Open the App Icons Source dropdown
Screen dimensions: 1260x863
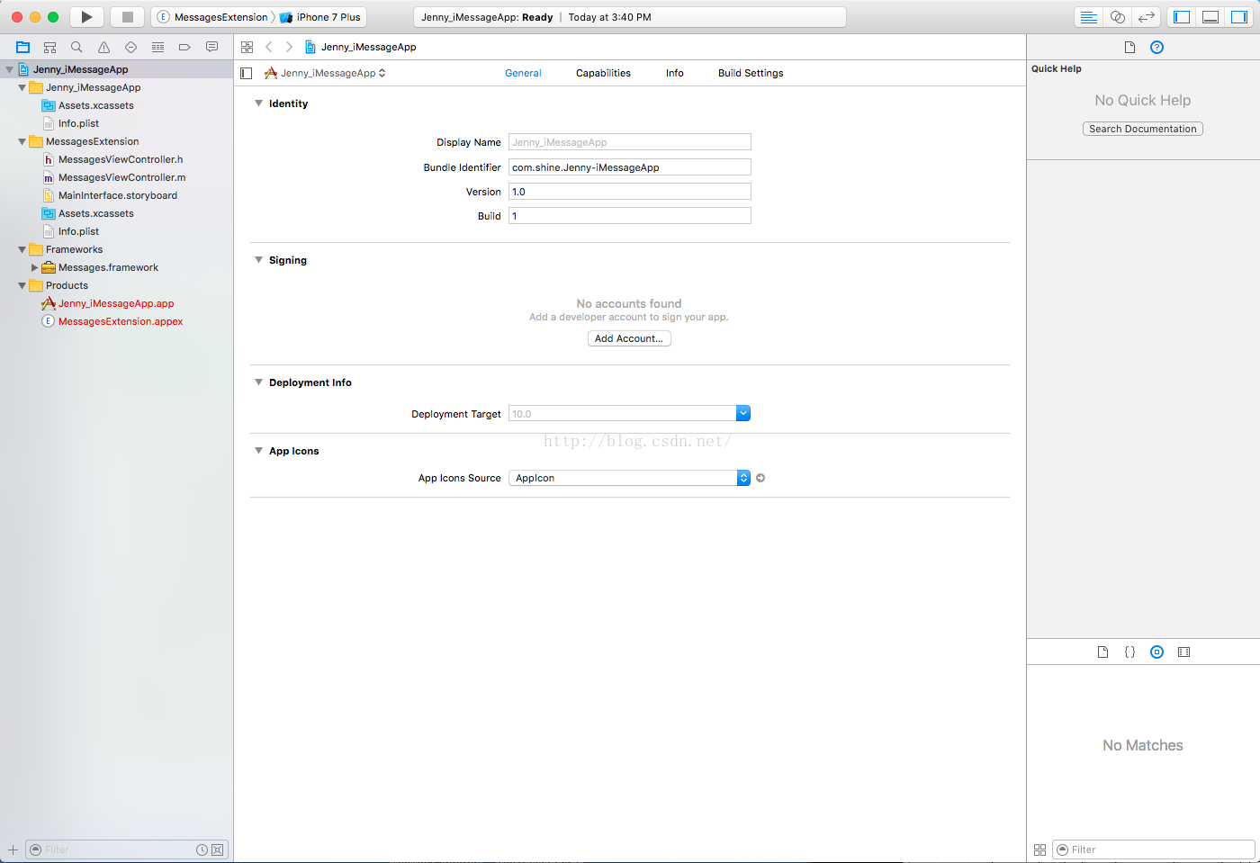pos(742,478)
